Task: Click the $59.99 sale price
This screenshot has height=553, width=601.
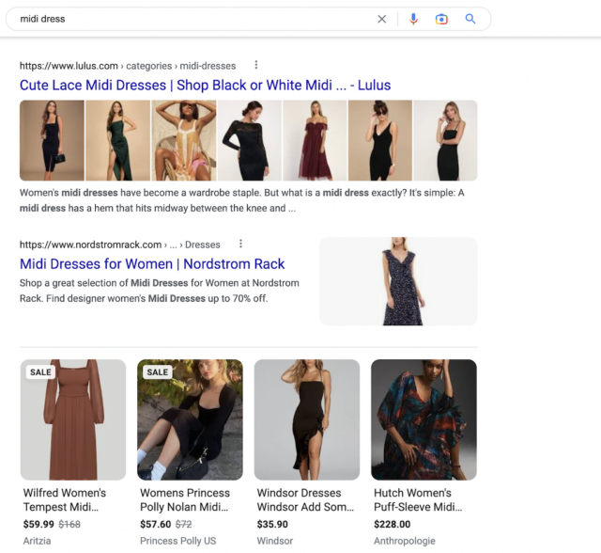Action: 39,524
